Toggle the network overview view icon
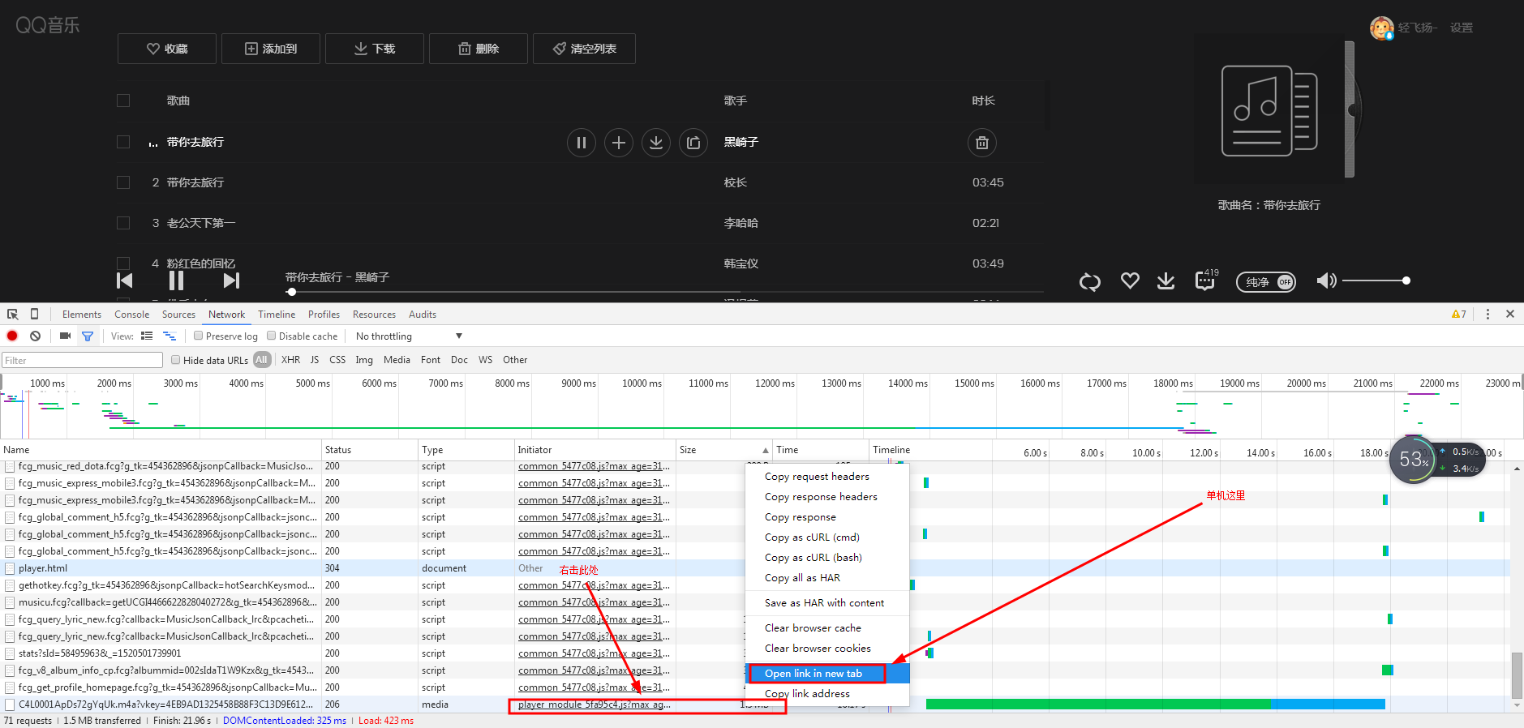The height and width of the screenshot is (728, 1524). coord(170,336)
